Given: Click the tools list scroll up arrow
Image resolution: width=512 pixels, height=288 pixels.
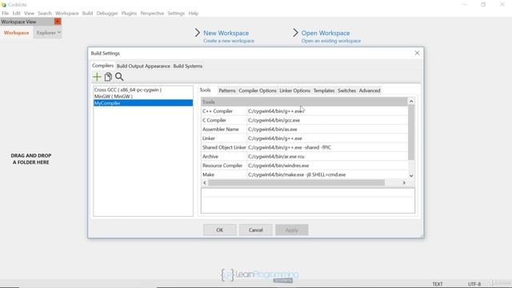Looking at the screenshot, I should tap(411, 102).
